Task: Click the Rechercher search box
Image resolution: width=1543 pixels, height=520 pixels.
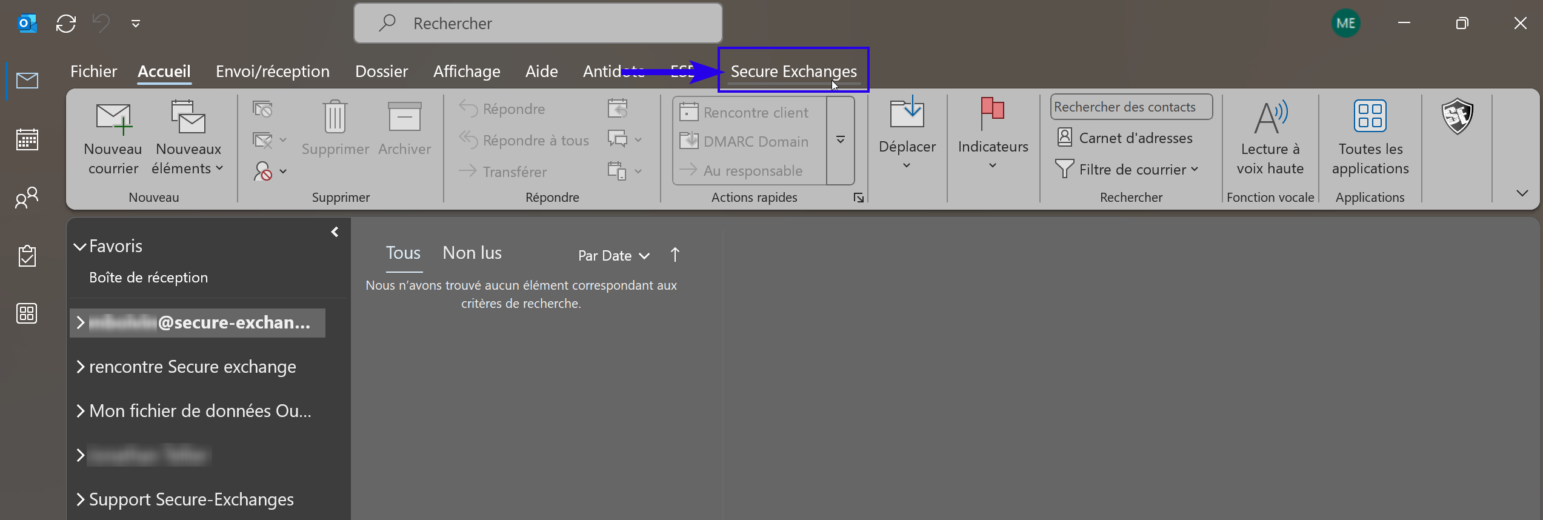Action: [538, 24]
